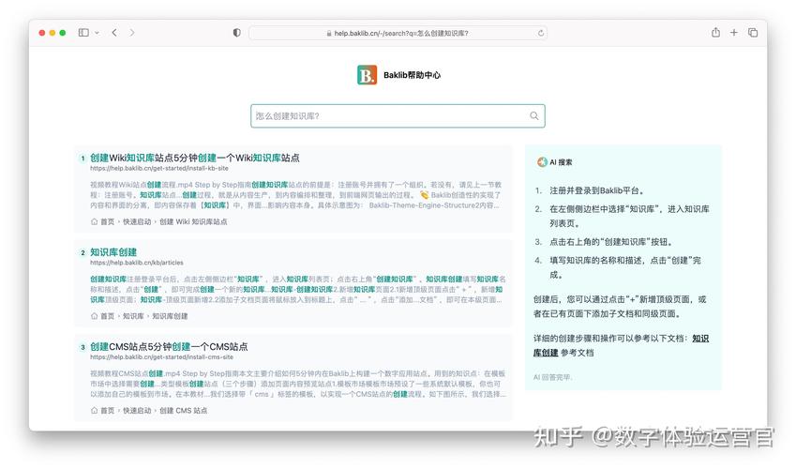Focus the help.baklib.cn address bar
The image size is (796, 469).
(x=398, y=33)
